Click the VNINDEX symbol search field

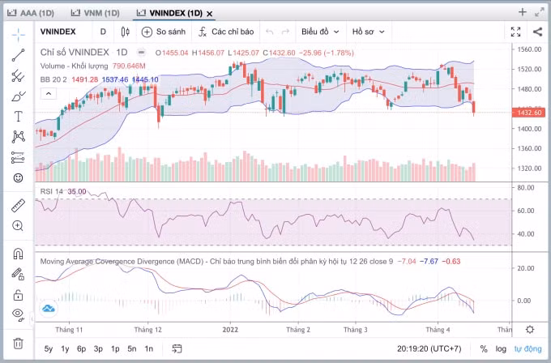58,32
